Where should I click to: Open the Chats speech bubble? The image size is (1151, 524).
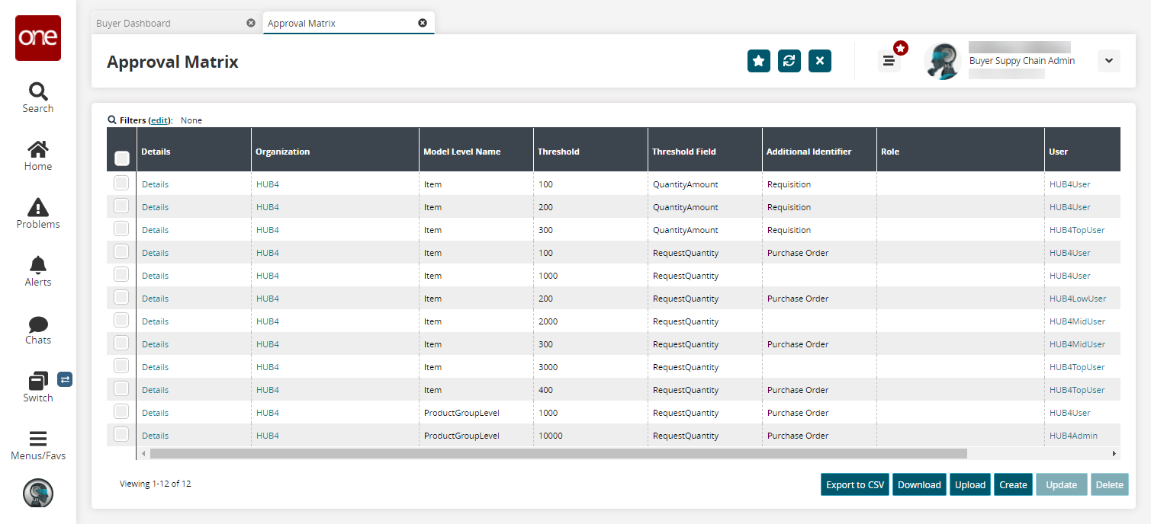pos(37,329)
